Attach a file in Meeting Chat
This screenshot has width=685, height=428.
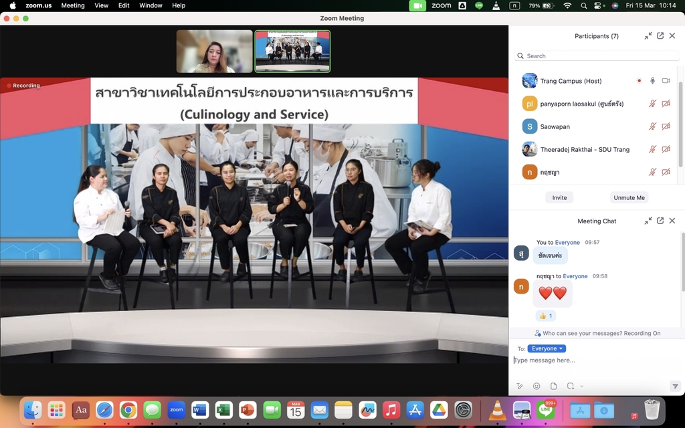point(553,386)
